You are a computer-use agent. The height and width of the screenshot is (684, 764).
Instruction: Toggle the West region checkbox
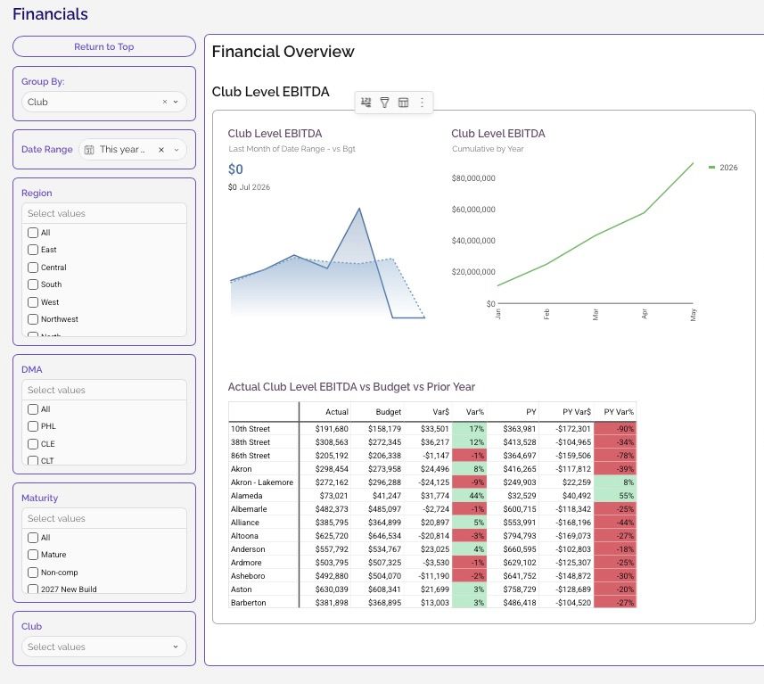[x=33, y=302]
